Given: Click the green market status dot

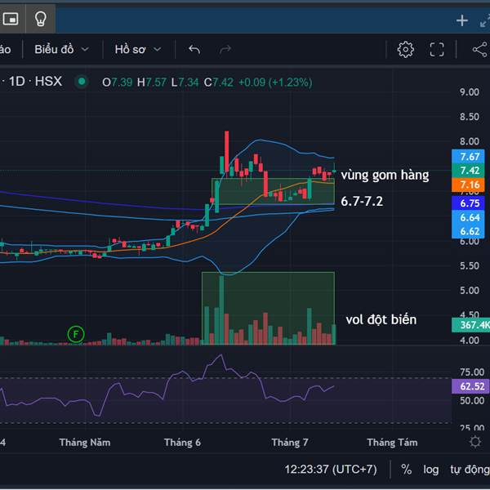Looking at the screenshot, I should pos(82,82).
